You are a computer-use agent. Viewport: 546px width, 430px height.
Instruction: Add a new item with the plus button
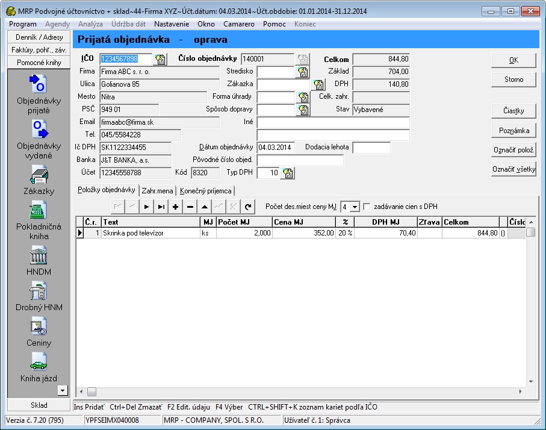[176, 207]
